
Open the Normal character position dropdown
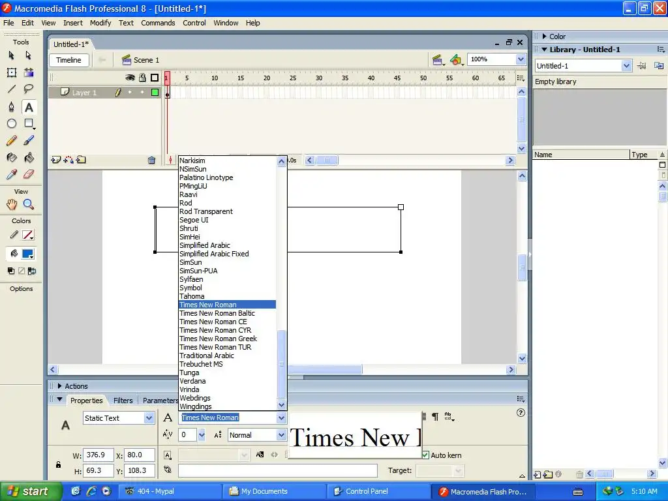281,435
